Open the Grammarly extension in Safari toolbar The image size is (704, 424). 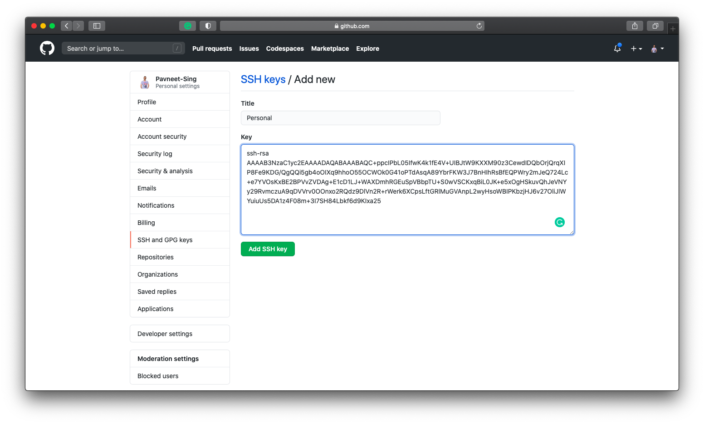[187, 26]
